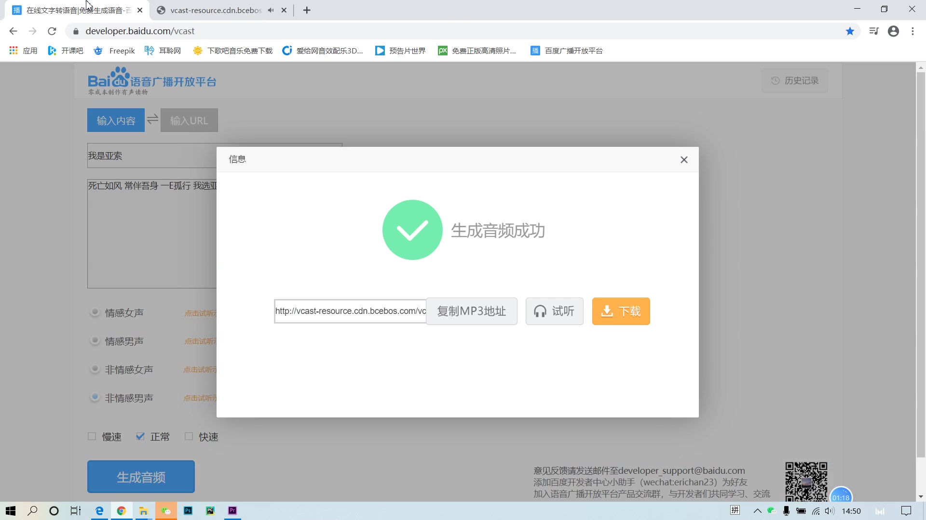Screen dimensions: 926x520
Task: Select the 情感女声 voice option
Action: pyautogui.click(x=95, y=312)
